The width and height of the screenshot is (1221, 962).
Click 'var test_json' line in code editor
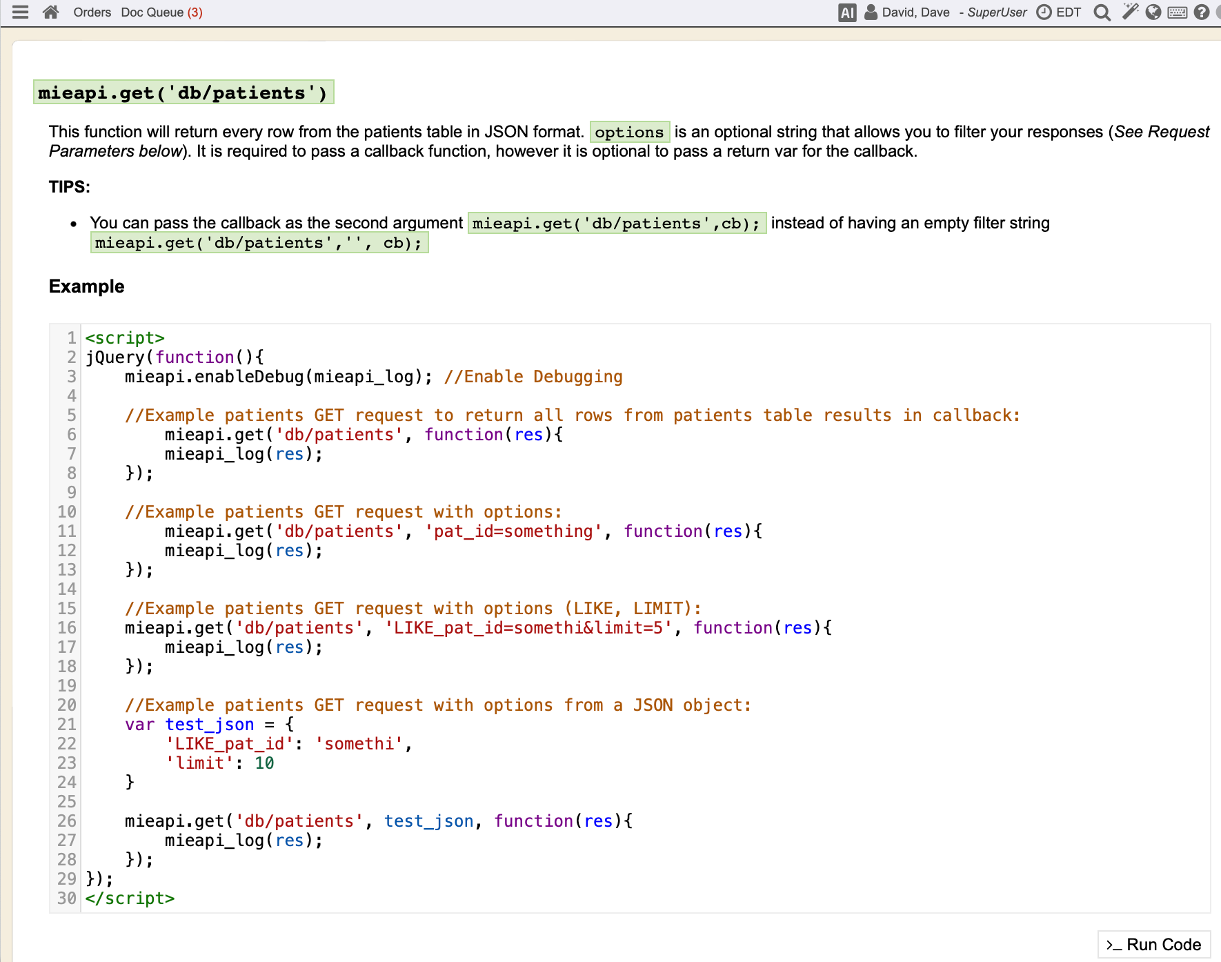click(190, 725)
